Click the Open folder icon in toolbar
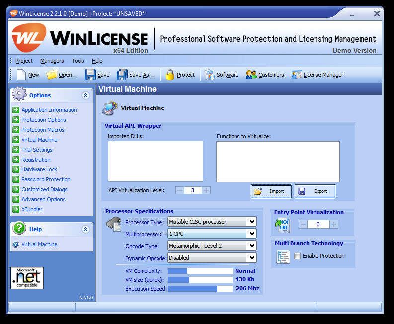394x324 pixels. pyautogui.click(x=52, y=75)
